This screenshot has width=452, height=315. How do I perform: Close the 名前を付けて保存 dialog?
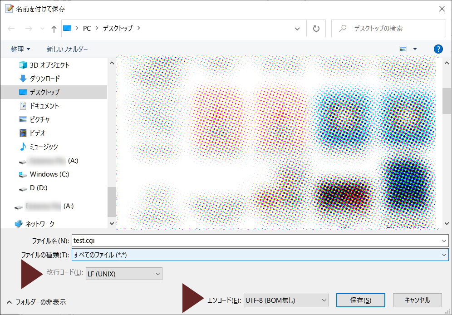pyautogui.click(x=442, y=9)
